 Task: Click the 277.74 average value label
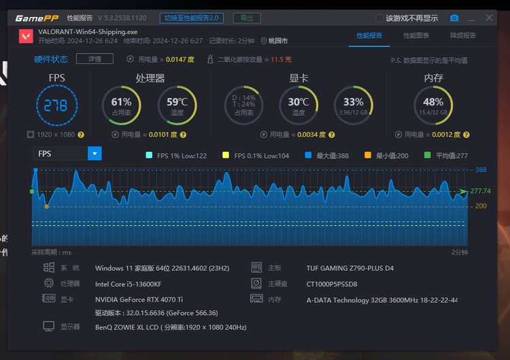click(480, 191)
